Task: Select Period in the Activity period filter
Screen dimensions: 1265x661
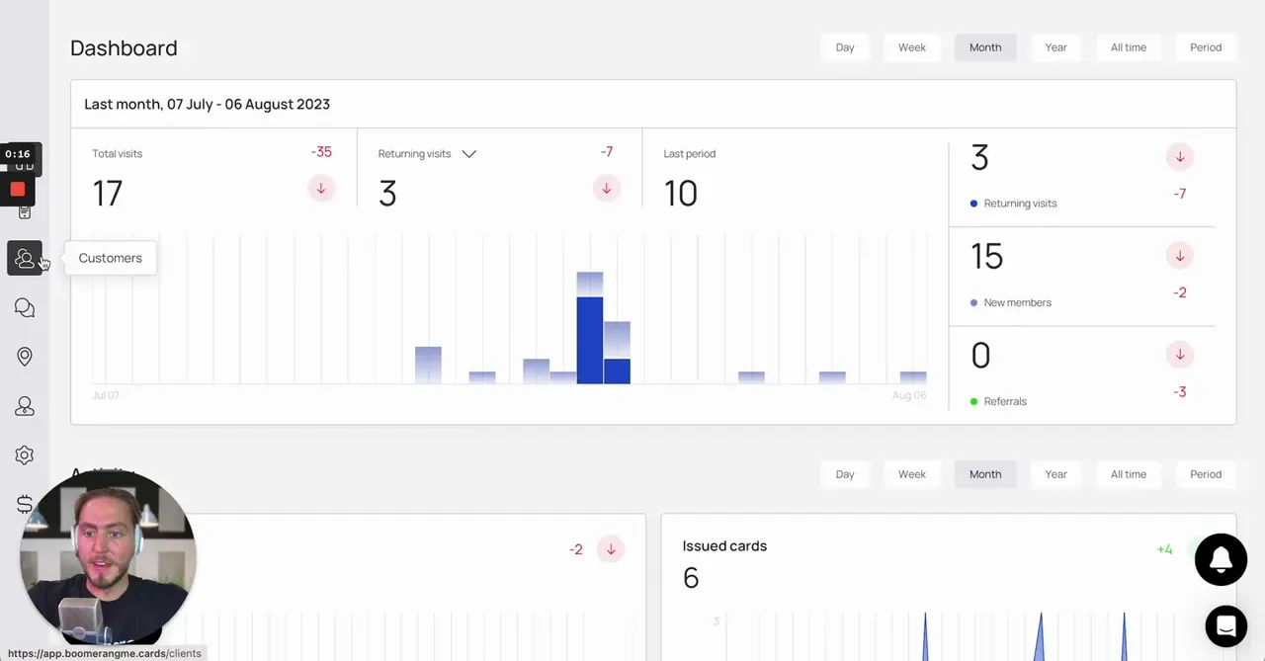Action: [1206, 474]
